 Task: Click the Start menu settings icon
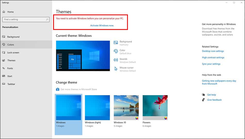tap(4, 76)
